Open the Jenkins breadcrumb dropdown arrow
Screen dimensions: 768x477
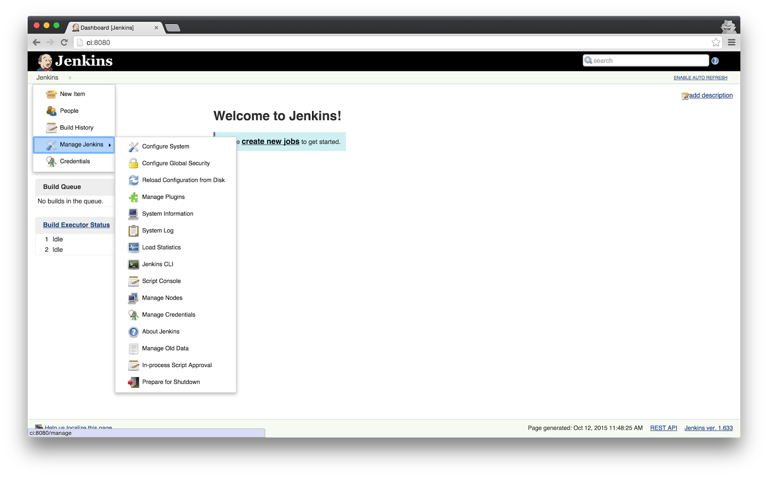tap(70, 78)
